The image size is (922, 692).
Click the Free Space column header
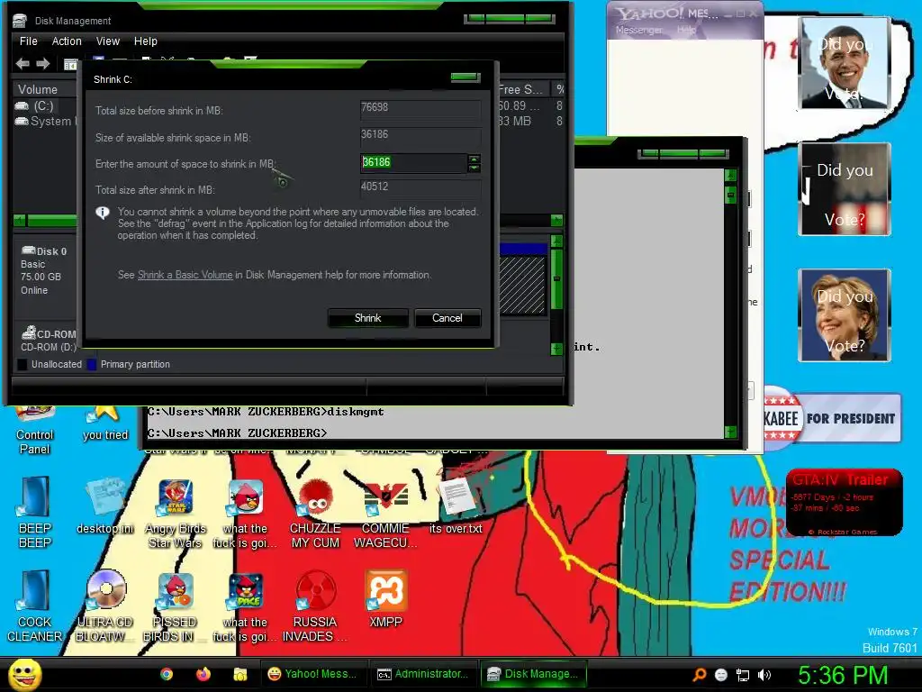click(522, 89)
